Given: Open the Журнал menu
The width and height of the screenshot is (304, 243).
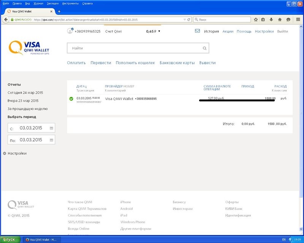Looking at the screenshot, I should 38,3.
